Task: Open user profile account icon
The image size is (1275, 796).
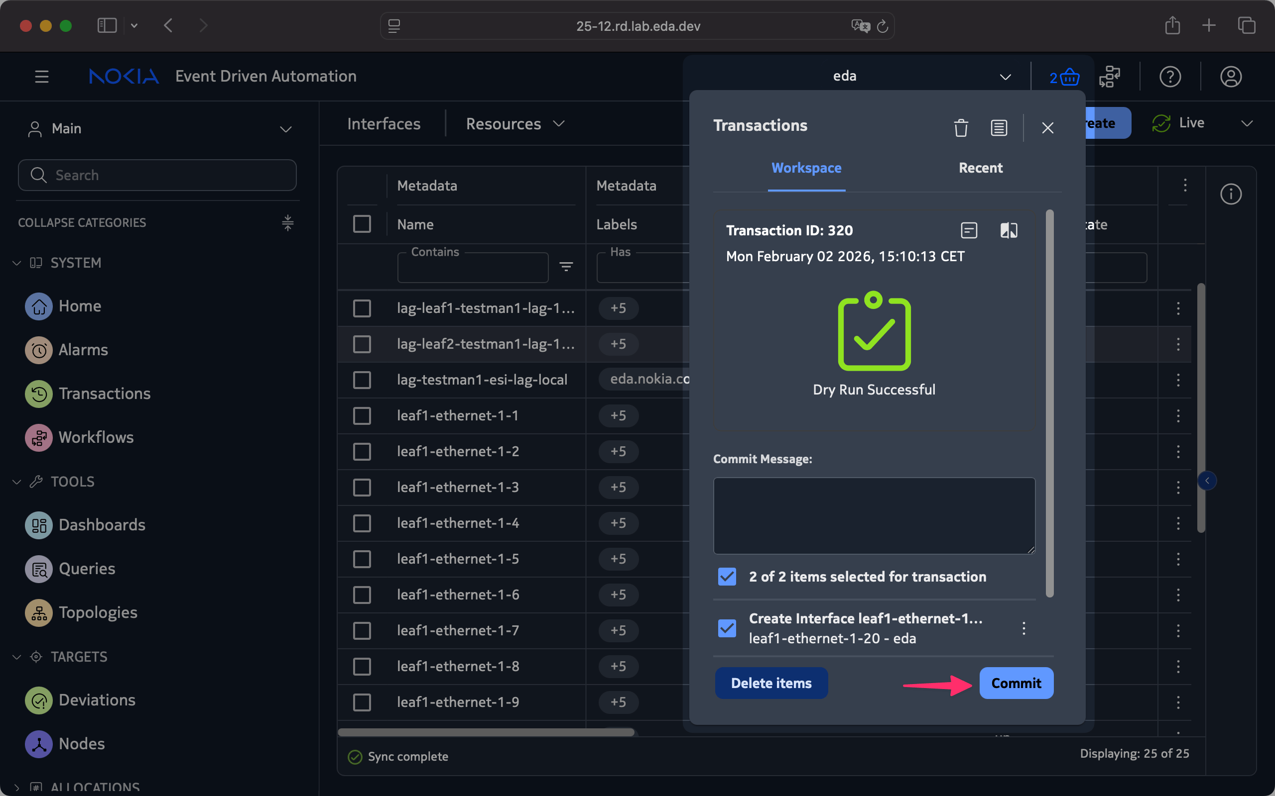Action: coord(1231,77)
